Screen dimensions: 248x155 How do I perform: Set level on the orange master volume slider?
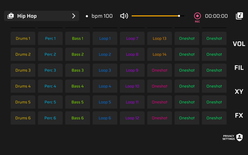(x=158, y=16)
